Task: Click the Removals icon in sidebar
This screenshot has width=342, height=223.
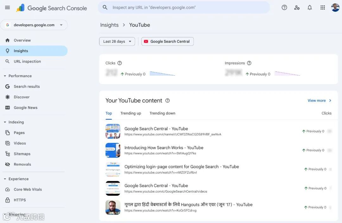Action: pyautogui.click(x=7, y=164)
